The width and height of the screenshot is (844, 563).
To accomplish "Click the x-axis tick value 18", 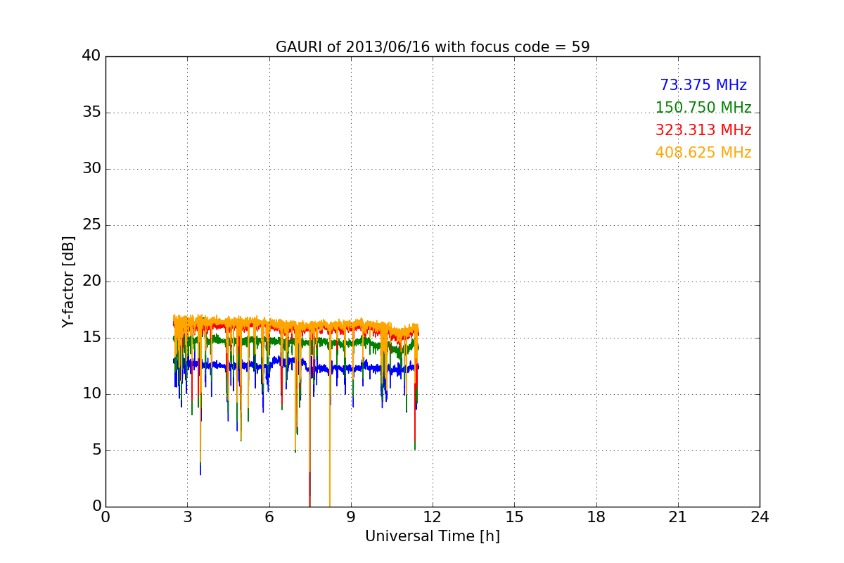I will (596, 517).
